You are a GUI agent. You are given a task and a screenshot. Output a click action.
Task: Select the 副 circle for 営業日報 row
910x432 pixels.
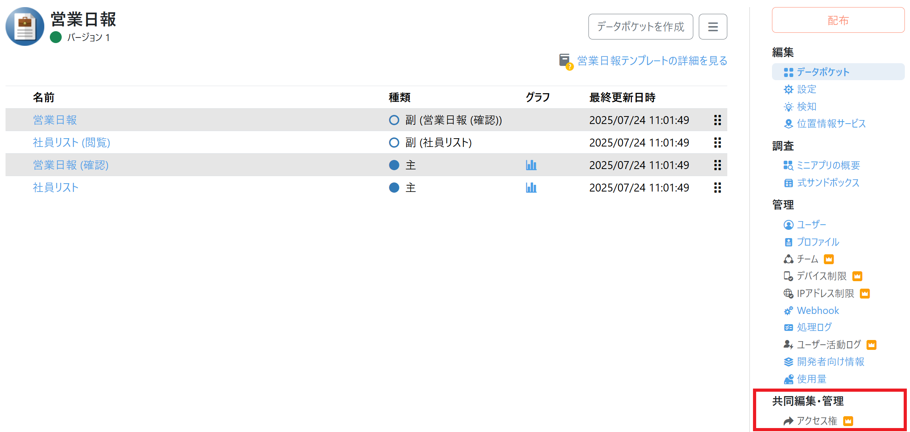394,120
